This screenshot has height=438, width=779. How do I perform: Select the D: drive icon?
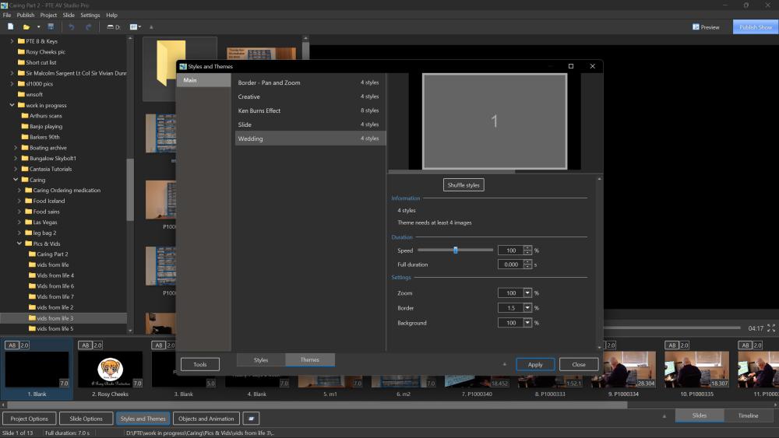(113, 26)
